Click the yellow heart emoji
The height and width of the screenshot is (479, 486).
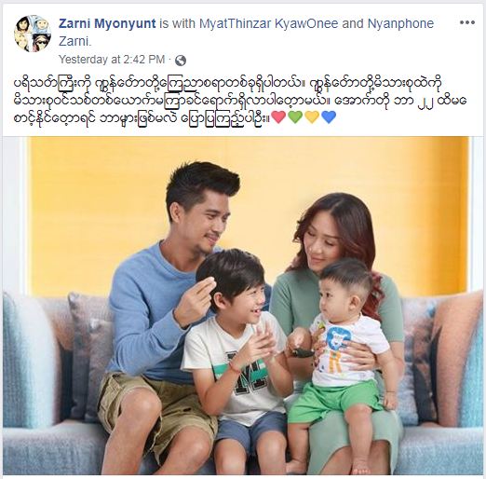click(x=312, y=117)
